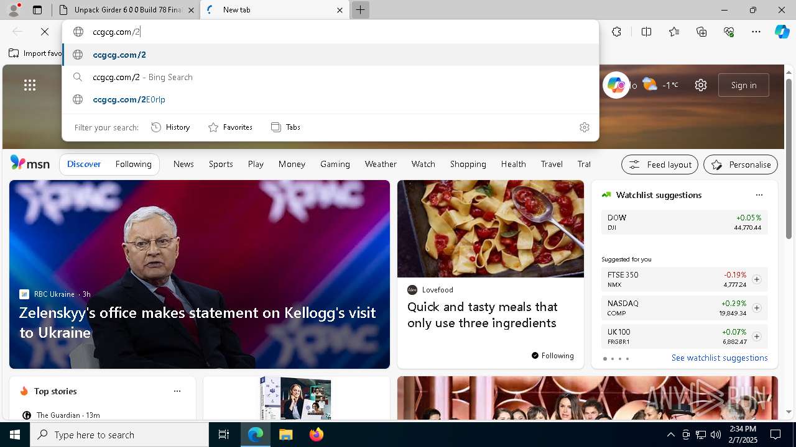Image resolution: width=796 pixels, height=447 pixels.
Task: Click 'See watchlist suggestions' link
Action: [720, 358]
